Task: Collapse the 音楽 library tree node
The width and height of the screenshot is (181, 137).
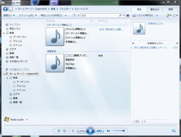Action: [4, 33]
